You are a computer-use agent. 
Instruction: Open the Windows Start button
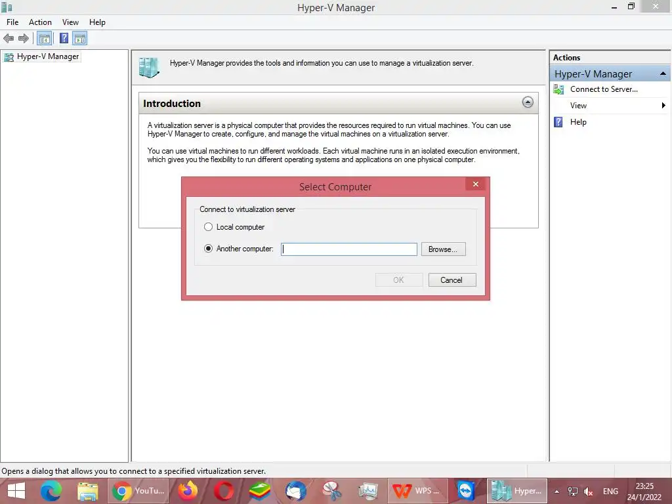tap(16, 491)
